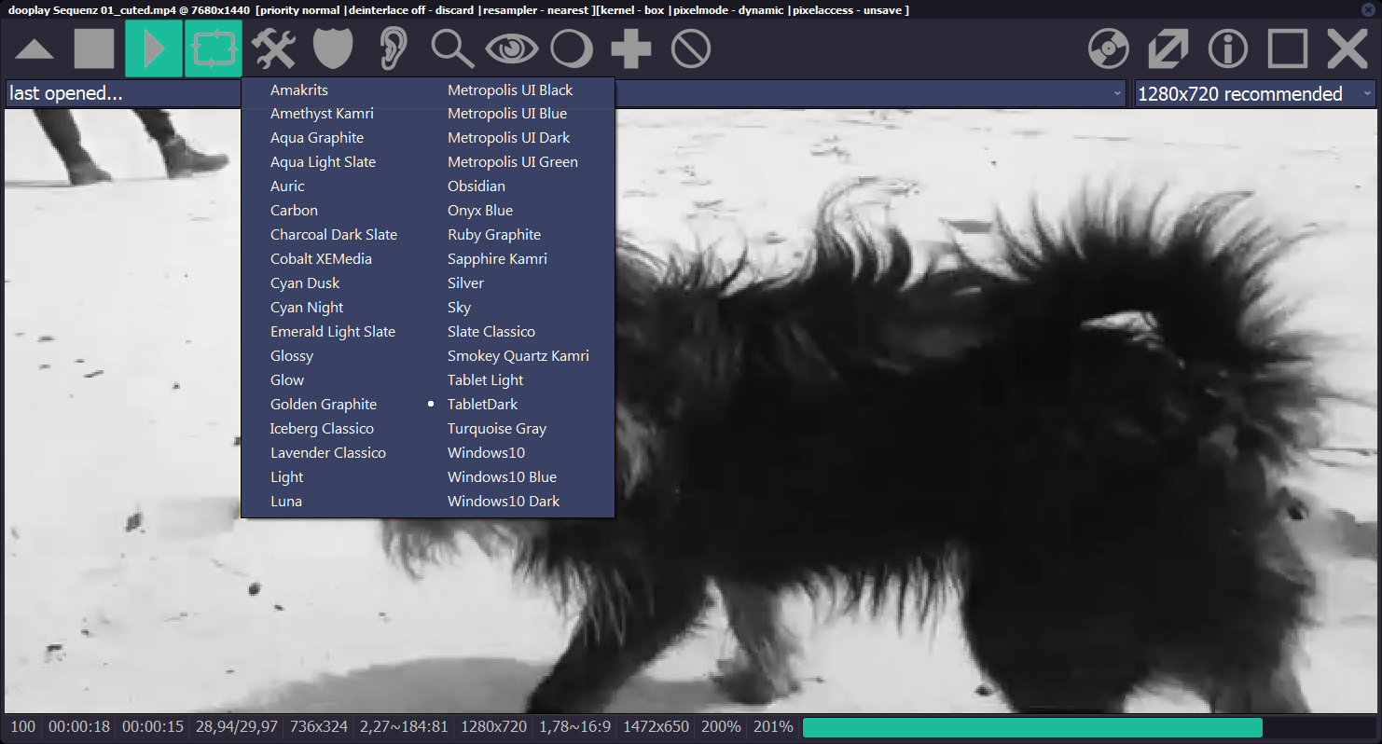Open audio options via ear icon
The width and height of the screenshot is (1382, 744).
point(394,48)
